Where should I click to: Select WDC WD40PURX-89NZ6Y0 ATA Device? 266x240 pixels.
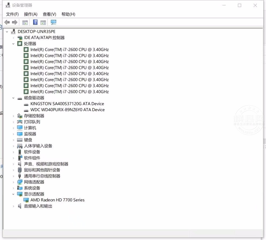click(x=67, y=110)
